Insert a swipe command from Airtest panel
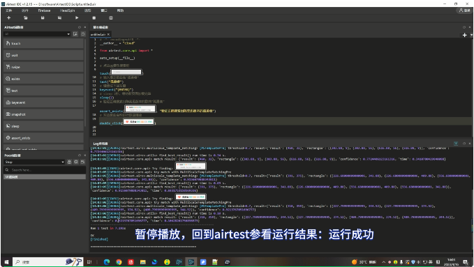Image resolution: width=474 pixels, height=267 pixels. 43,67
